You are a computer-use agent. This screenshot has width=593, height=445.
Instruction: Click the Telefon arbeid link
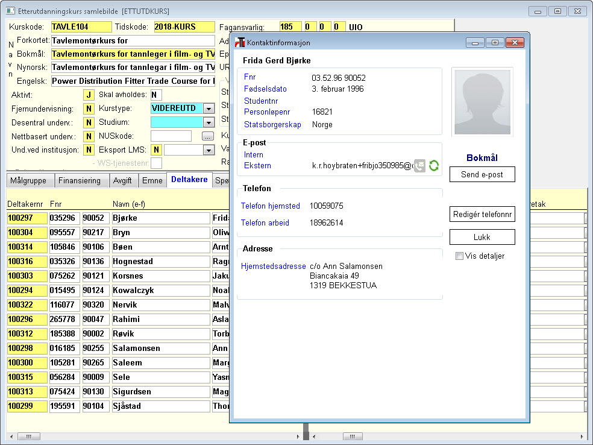265,223
